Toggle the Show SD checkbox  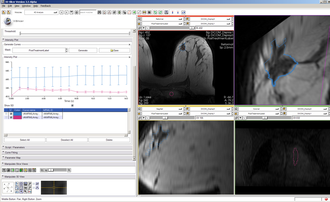point(73,105)
